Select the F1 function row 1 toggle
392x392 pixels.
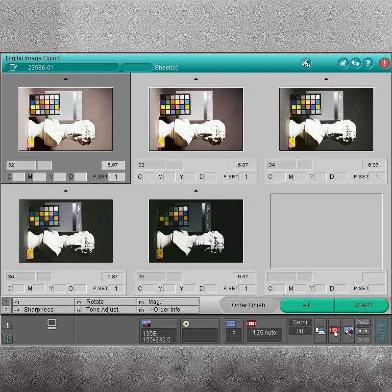(6, 302)
